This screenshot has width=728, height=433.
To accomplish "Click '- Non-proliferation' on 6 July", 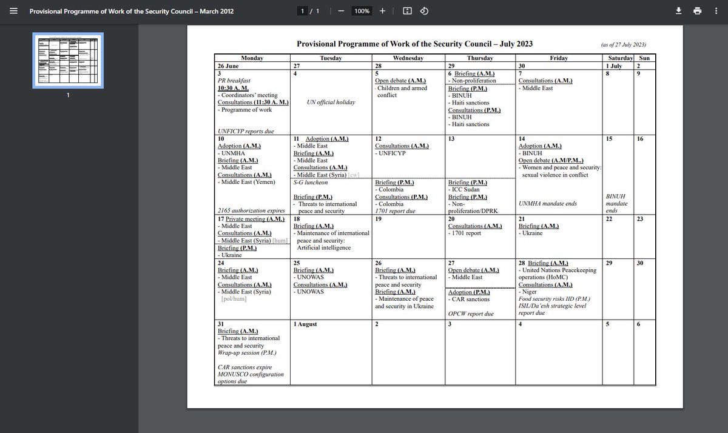I will pyautogui.click(x=472, y=81).
